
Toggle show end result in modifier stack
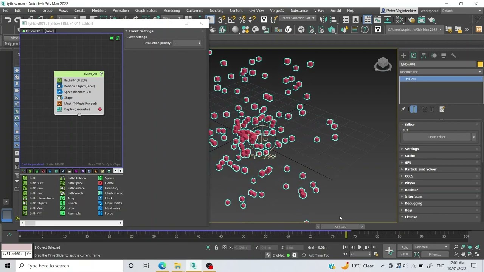(x=414, y=109)
